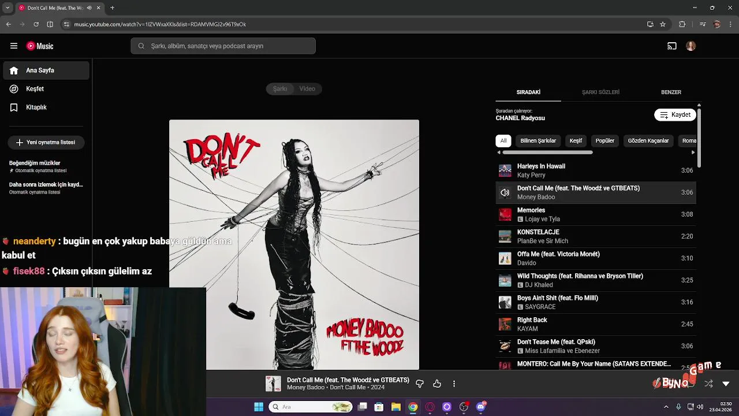
Task: Select the BENZER tab
Action: [x=671, y=92]
